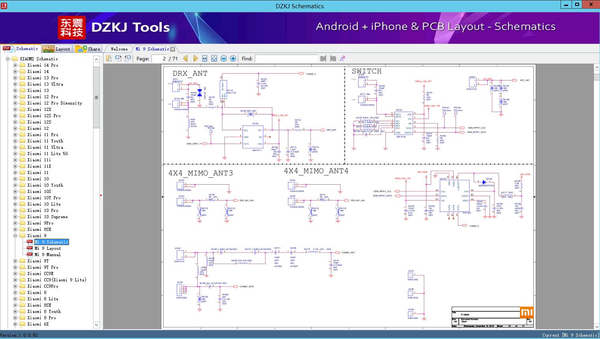Click the match case search icon
The height and width of the screenshot is (339, 600).
[x=342, y=58]
